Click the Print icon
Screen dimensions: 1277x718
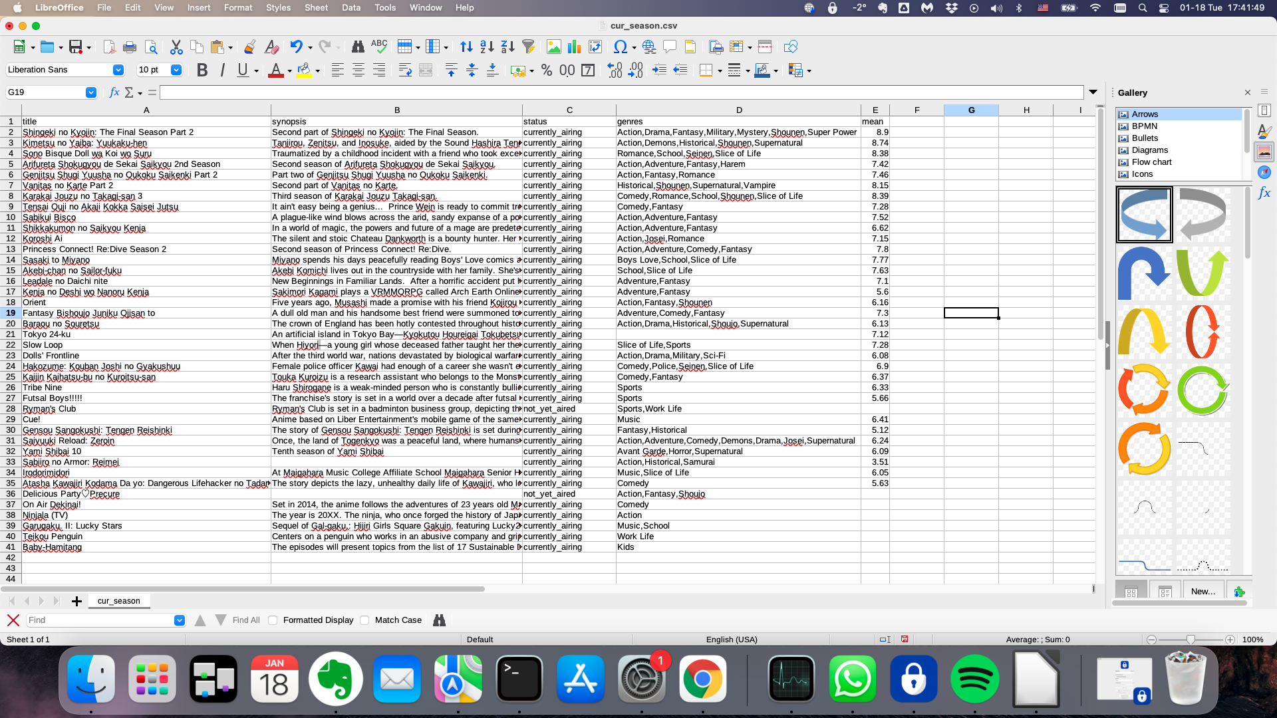tap(130, 47)
